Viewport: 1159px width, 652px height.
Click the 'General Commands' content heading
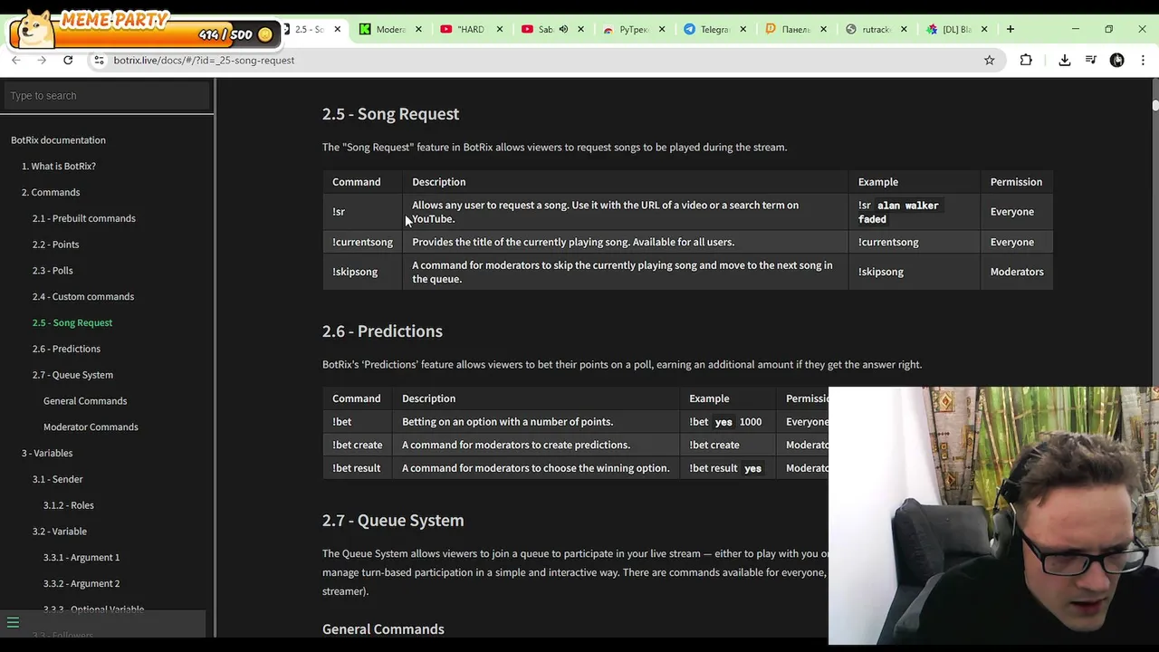tap(383, 629)
